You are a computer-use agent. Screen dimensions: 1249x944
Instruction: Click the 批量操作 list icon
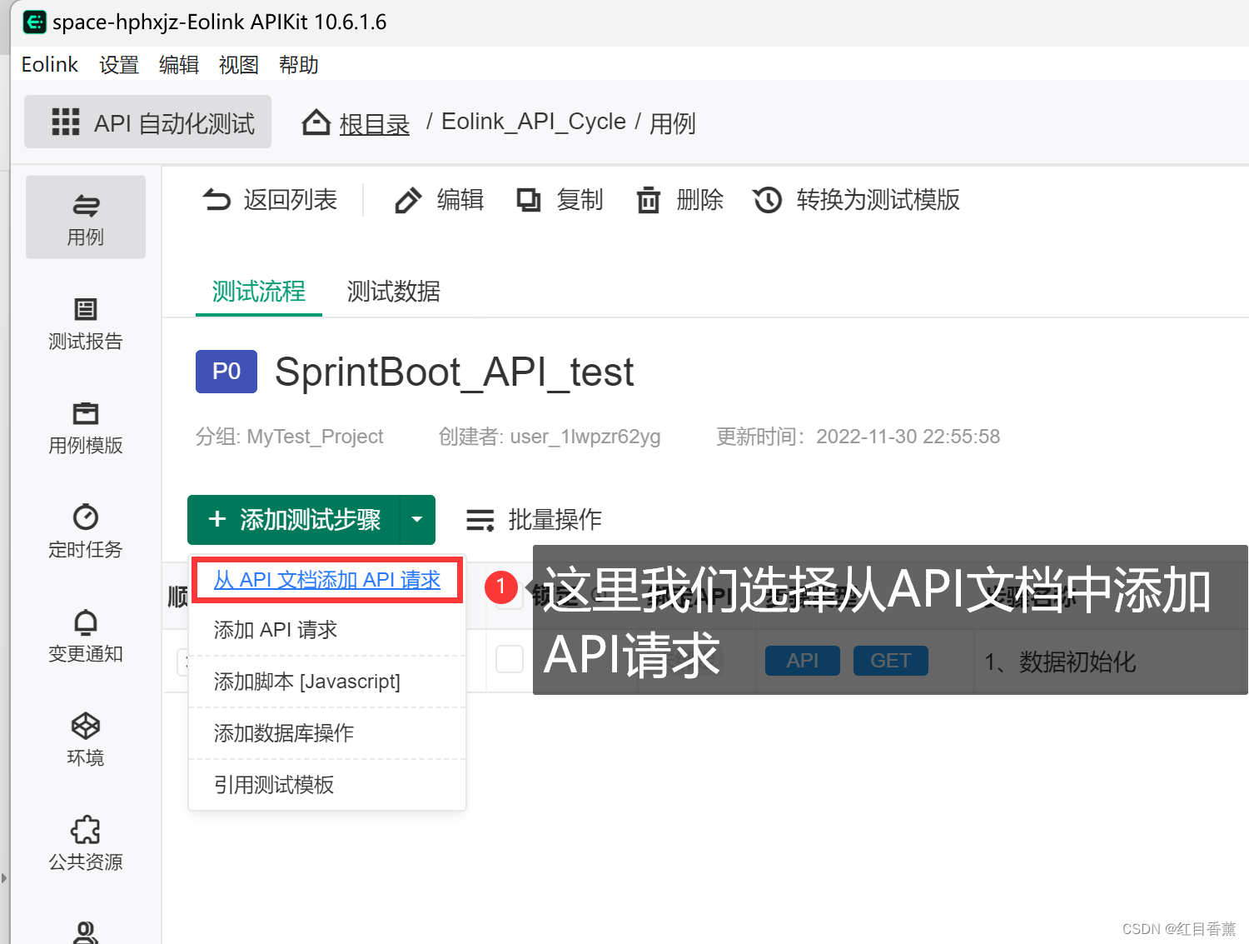click(480, 520)
